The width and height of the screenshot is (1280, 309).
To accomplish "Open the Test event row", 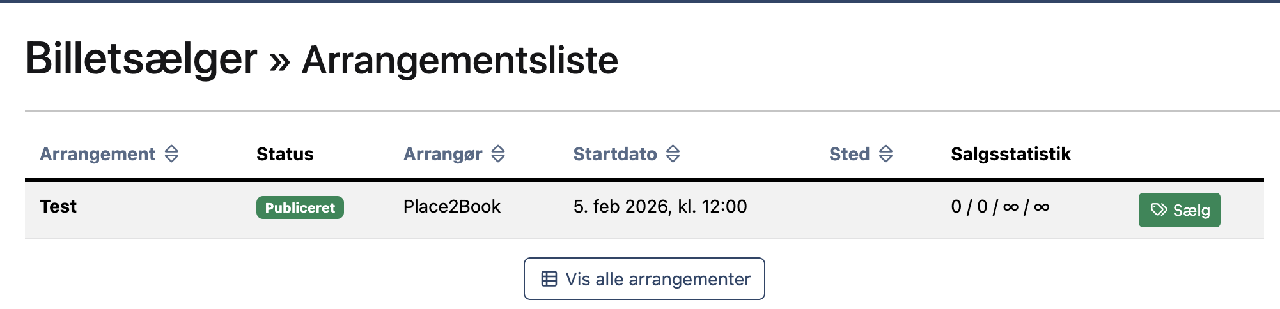I will (x=58, y=207).
